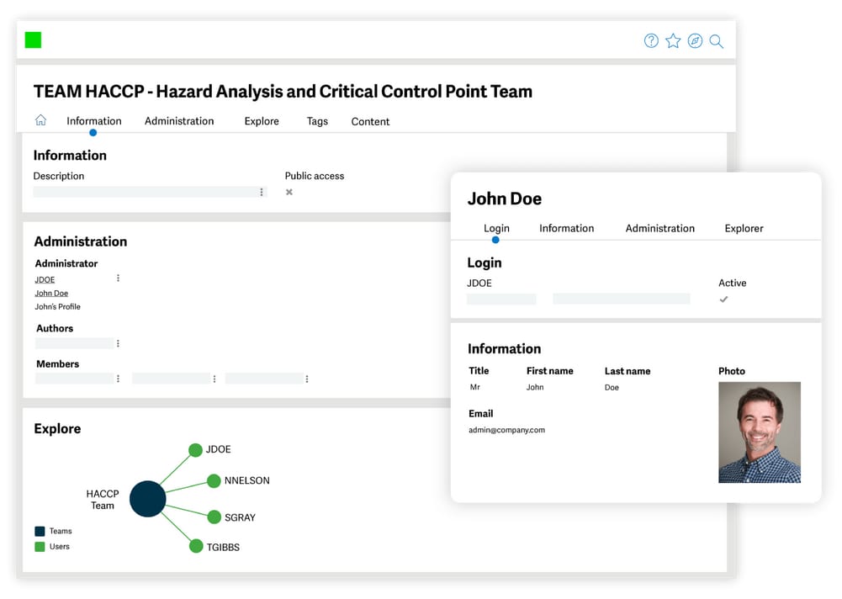Toggle the Public access cross mark

point(289,193)
